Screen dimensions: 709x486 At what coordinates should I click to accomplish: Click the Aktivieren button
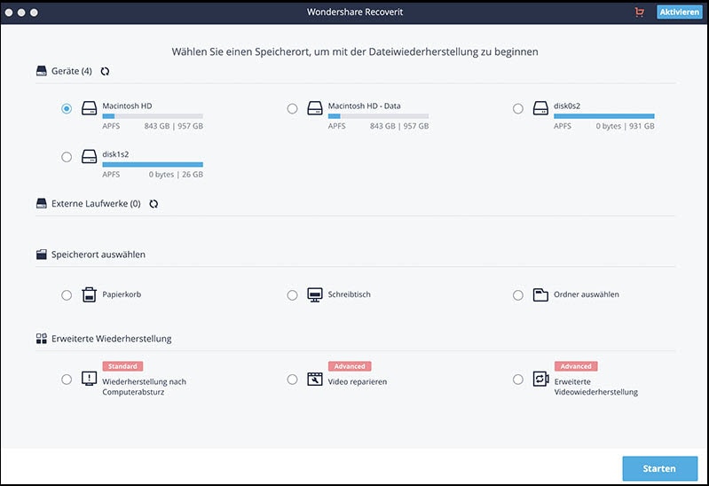[679, 12]
